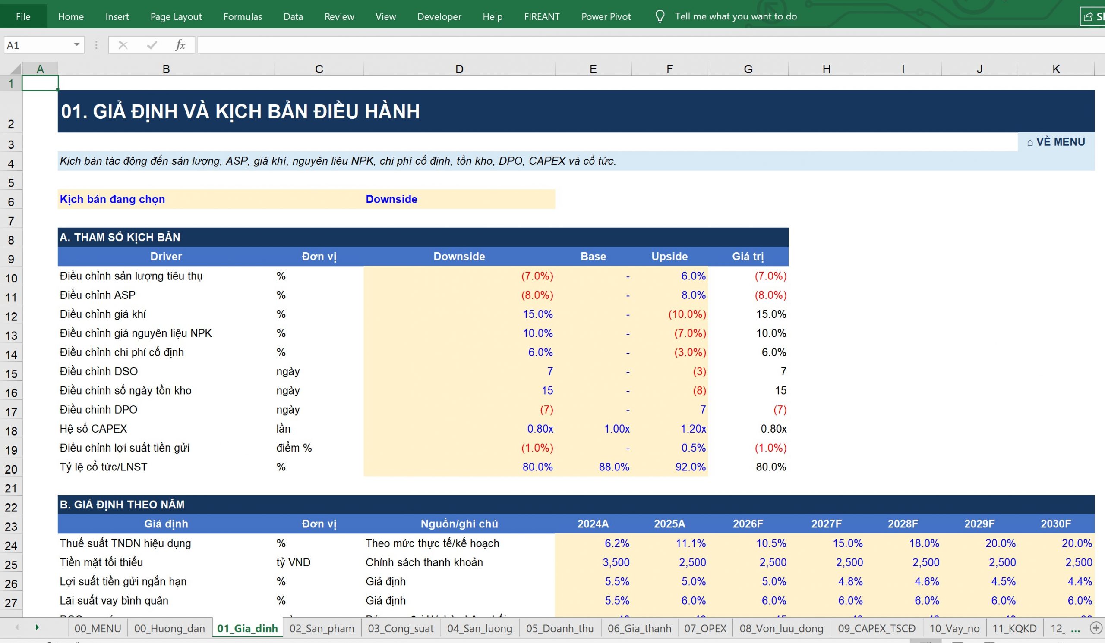Click the Enter checkmark formula bar icon
The width and height of the screenshot is (1105, 643).
point(152,45)
